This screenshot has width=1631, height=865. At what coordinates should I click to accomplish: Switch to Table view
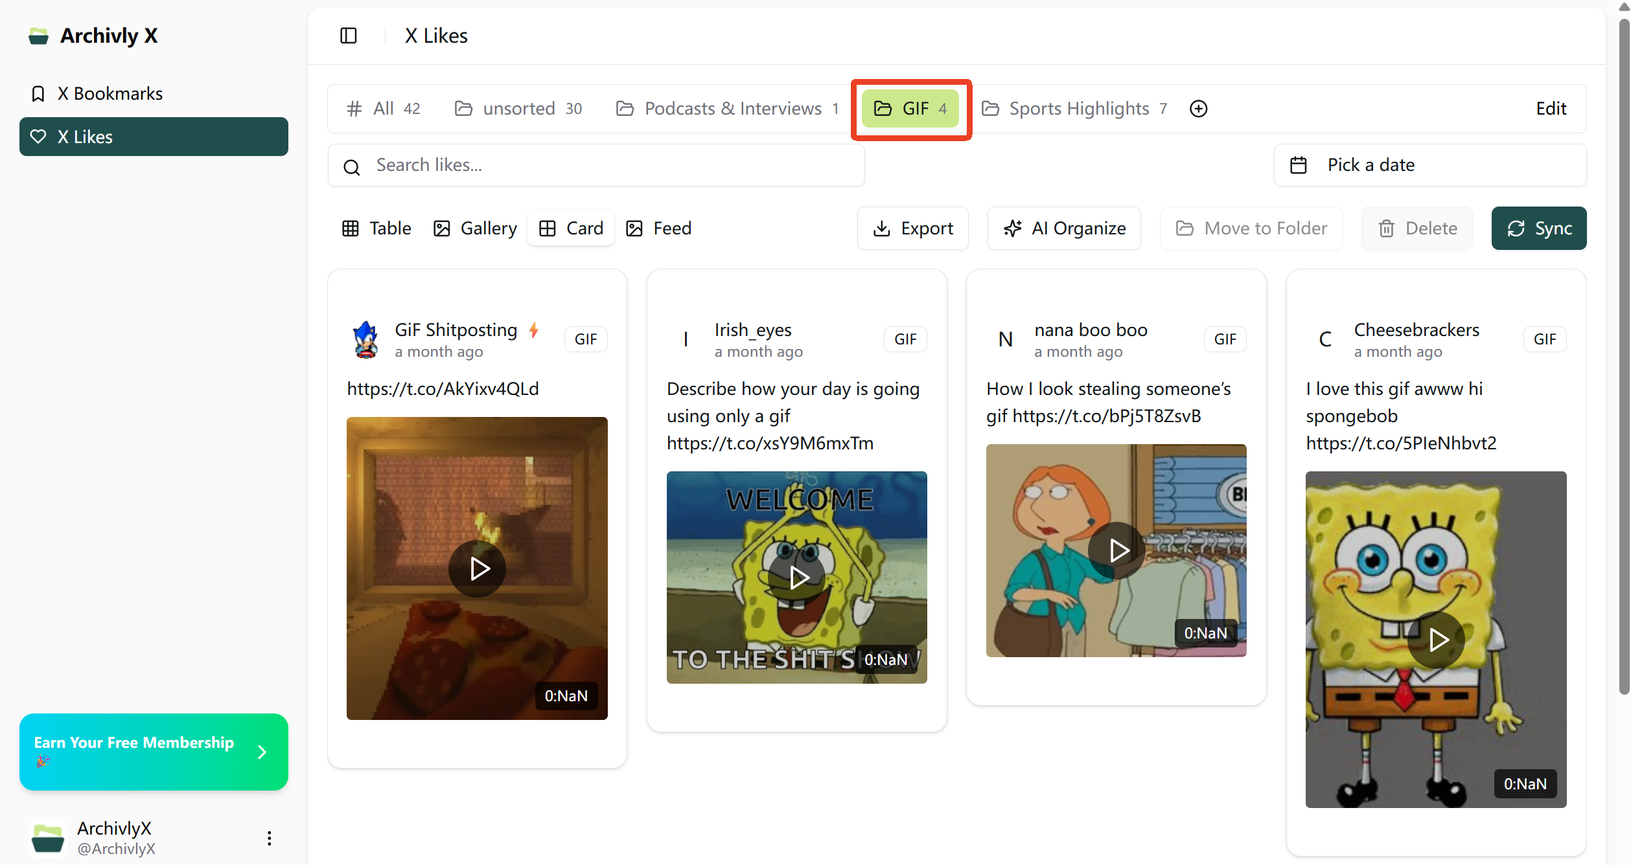(376, 229)
